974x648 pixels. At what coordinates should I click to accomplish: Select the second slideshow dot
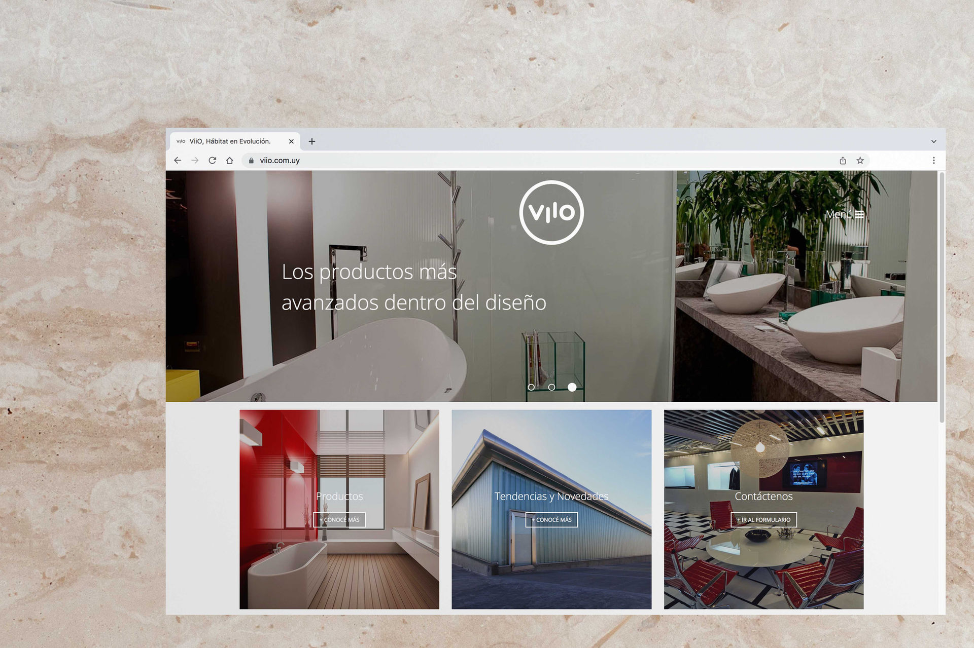(x=551, y=387)
